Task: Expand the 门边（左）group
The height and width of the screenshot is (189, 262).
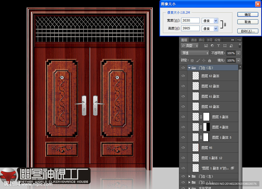Action: 189,176
